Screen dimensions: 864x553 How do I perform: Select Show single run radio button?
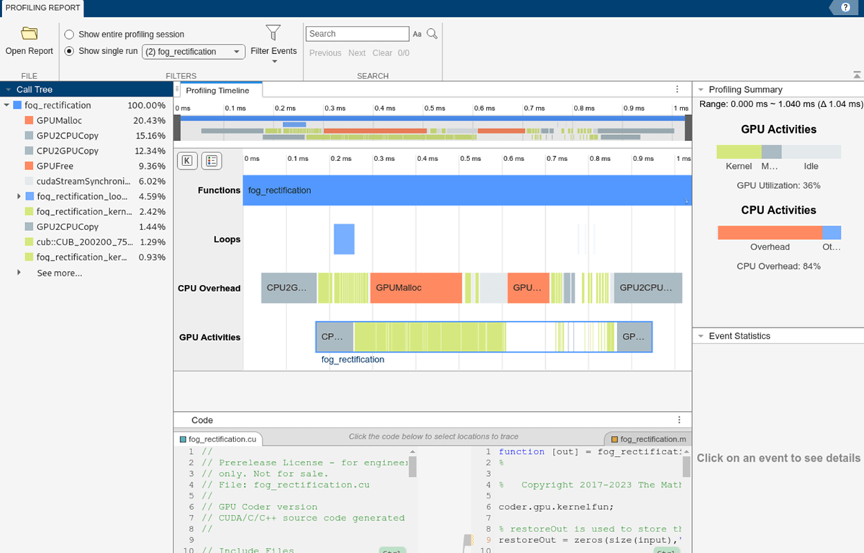(x=70, y=51)
